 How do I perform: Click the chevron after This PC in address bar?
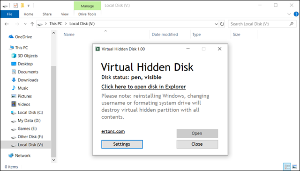coord(66,24)
